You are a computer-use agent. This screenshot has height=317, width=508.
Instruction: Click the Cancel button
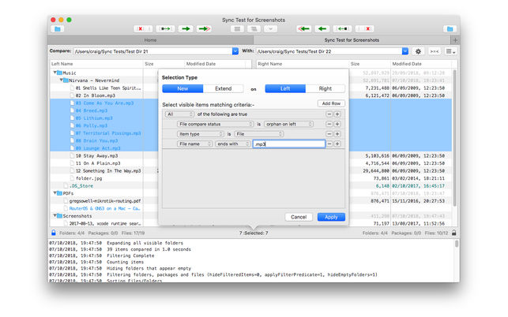tap(299, 217)
